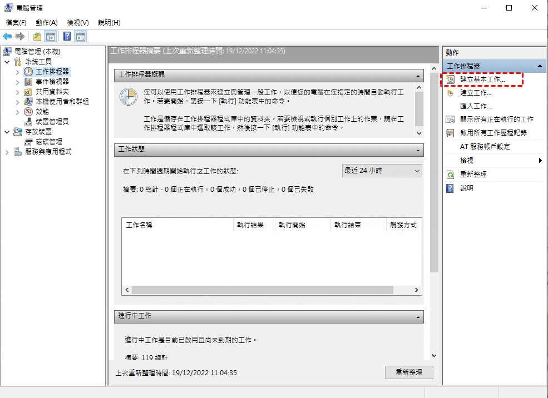Expand the 服務與應用程式 tree node

[x=7, y=152]
